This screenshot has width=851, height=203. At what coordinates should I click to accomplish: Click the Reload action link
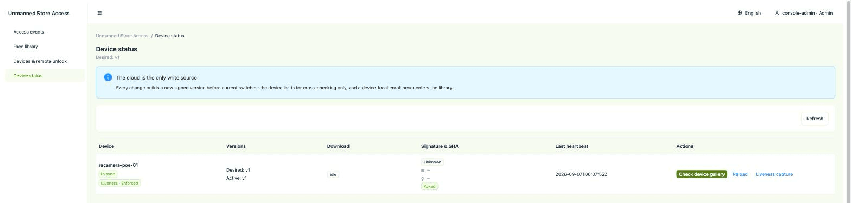pos(740,174)
